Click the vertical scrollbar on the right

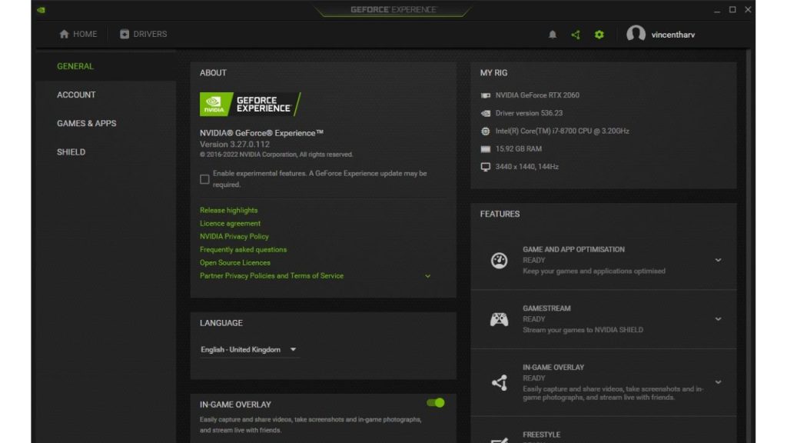click(749, 246)
